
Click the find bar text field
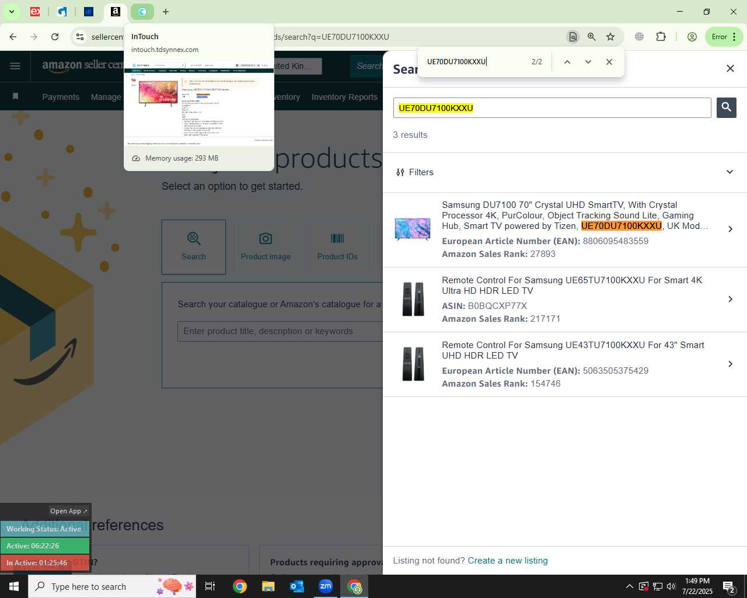[475, 61]
